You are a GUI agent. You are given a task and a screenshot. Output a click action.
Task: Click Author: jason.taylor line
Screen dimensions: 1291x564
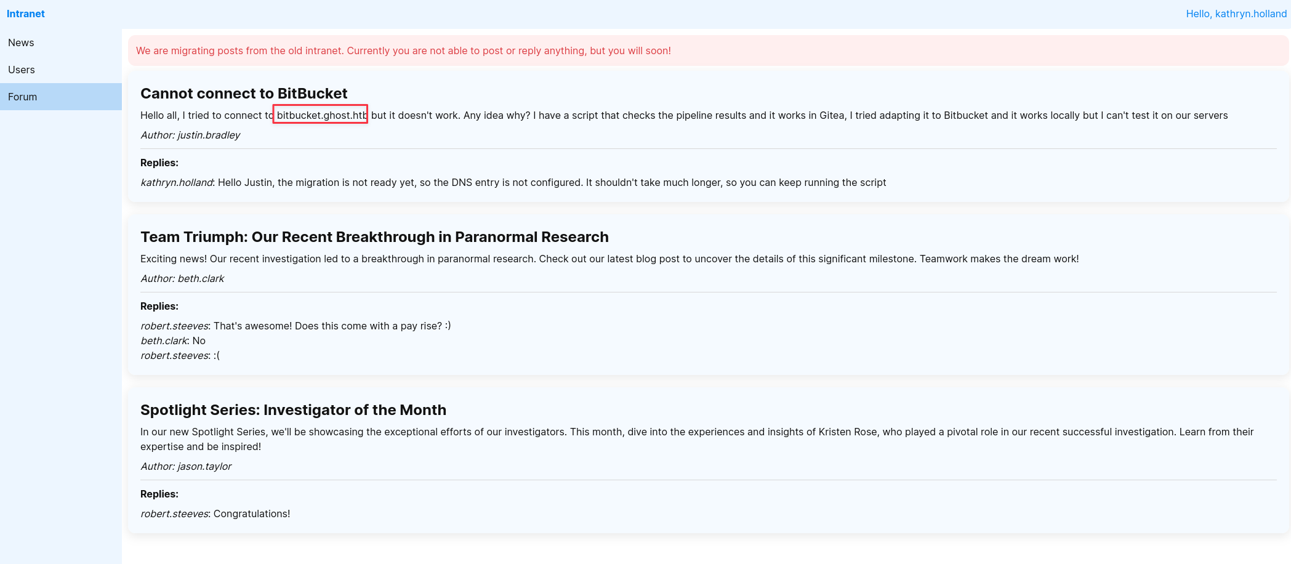click(x=186, y=466)
